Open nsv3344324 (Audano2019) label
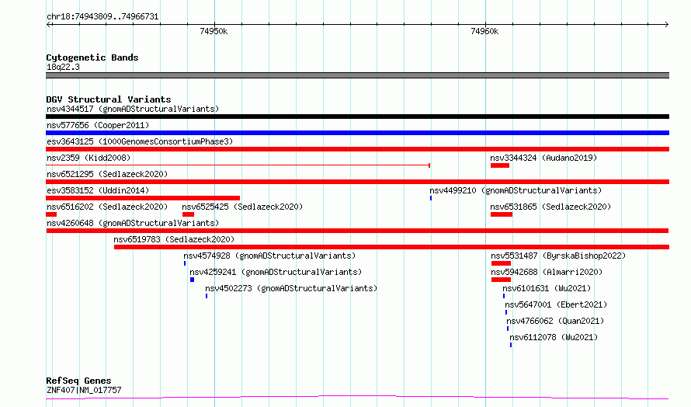691x407 pixels. (x=543, y=158)
